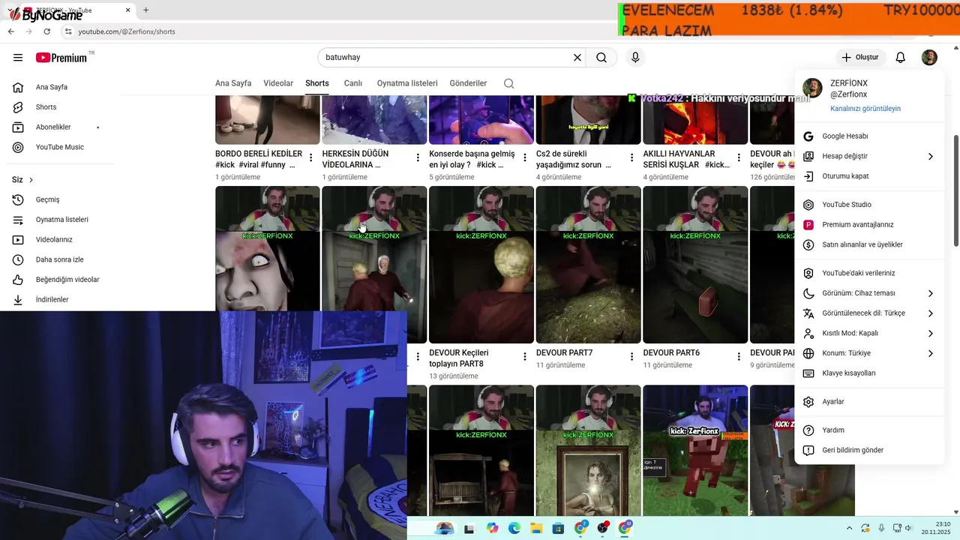Open Daha sonra izle
The width and height of the screenshot is (960, 540).
pyautogui.click(x=60, y=259)
